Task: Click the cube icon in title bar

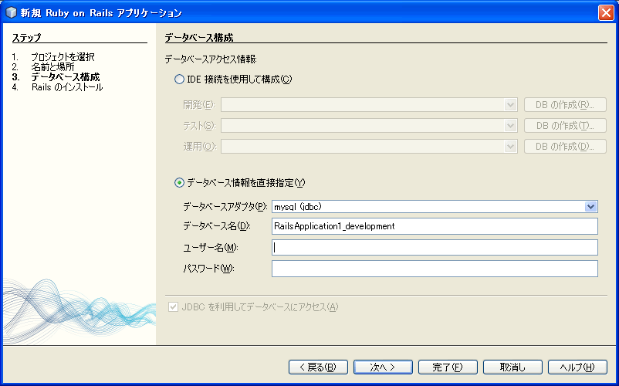Action: 11,12
